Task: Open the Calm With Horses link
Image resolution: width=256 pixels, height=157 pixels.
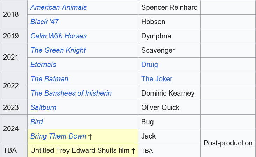Action: pyautogui.click(x=58, y=36)
